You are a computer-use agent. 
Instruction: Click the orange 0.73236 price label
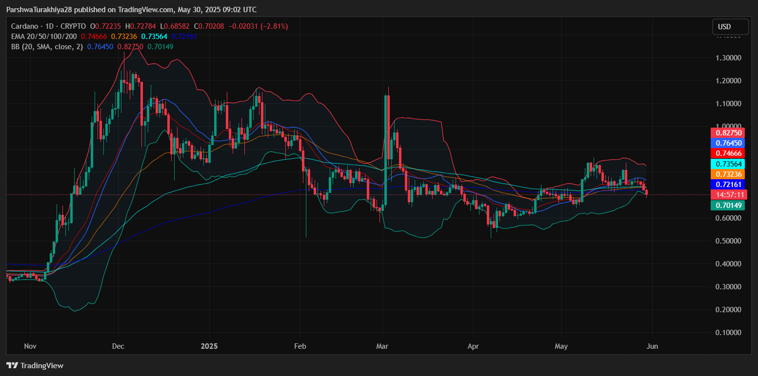(728, 174)
